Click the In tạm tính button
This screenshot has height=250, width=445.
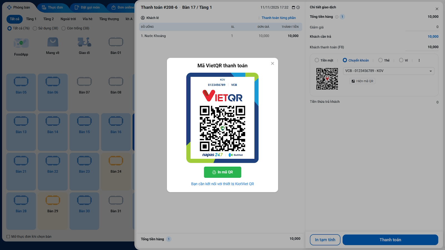click(x=325, y=240)
